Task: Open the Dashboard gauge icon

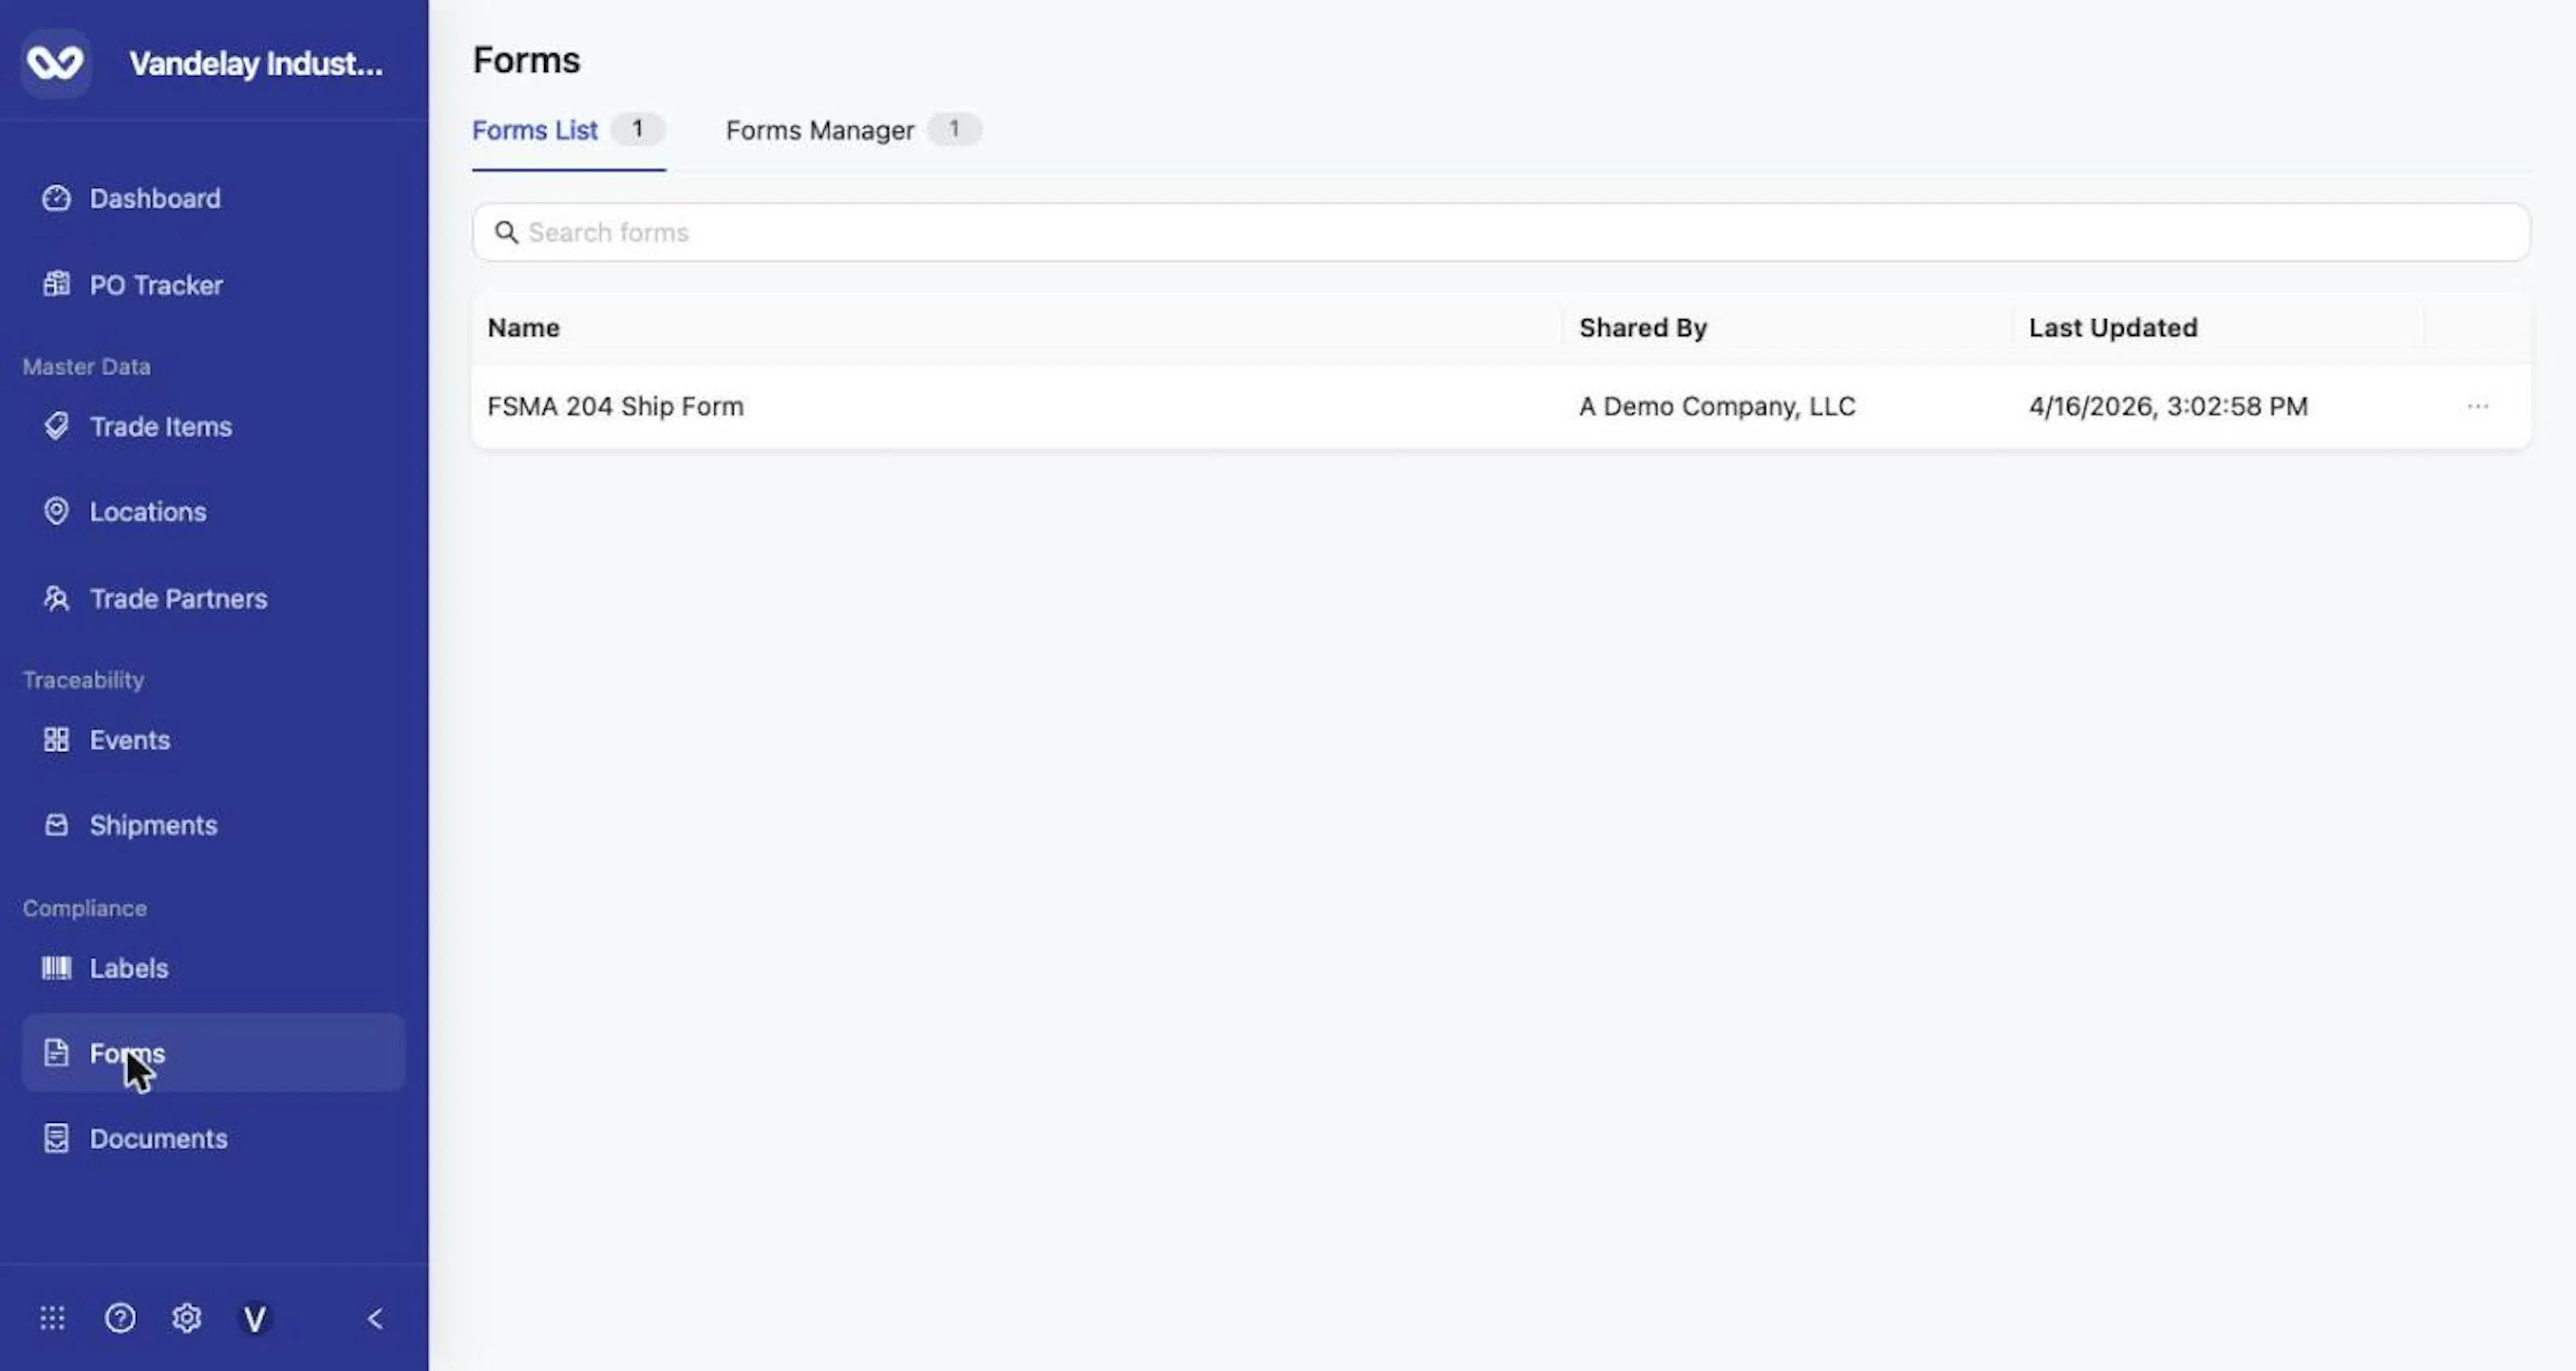Action: [57, 198]
